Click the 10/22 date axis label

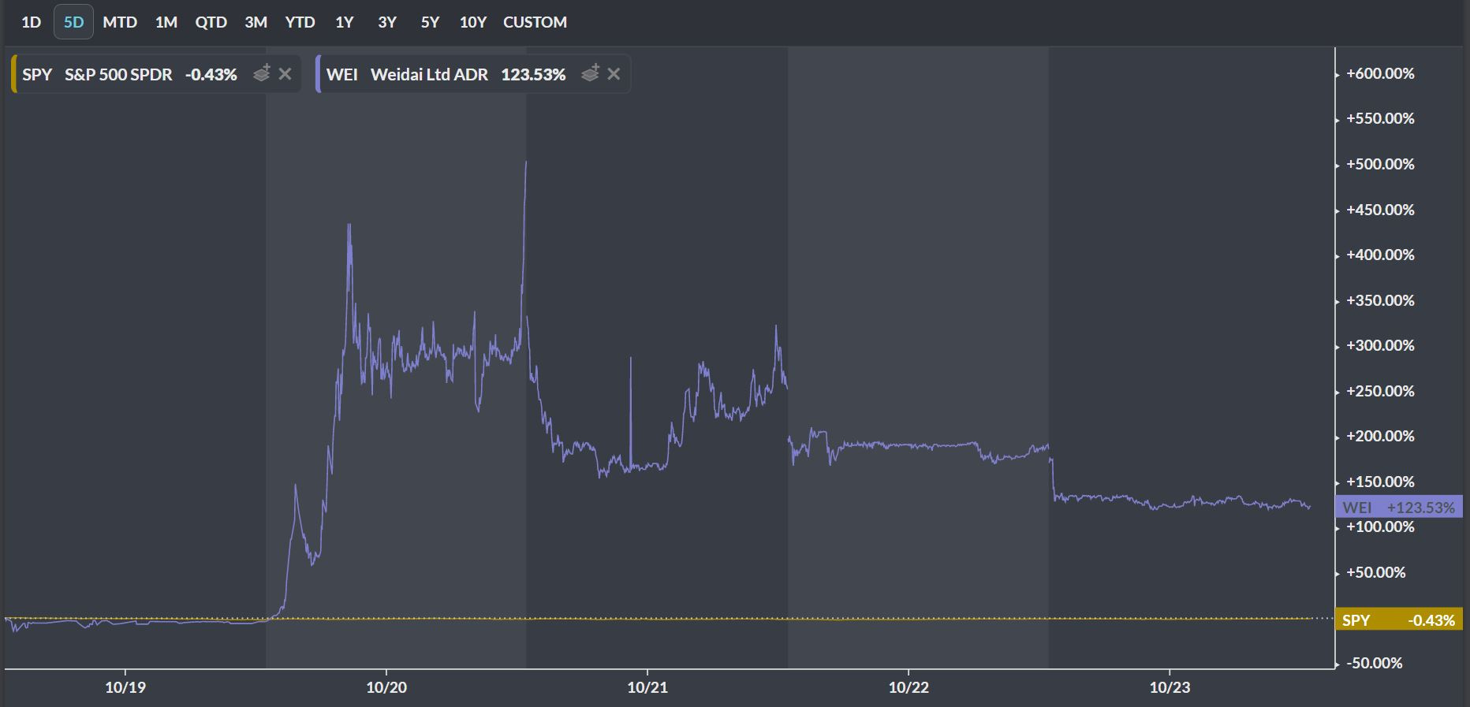pyautogui.click(x=908, y=687)
